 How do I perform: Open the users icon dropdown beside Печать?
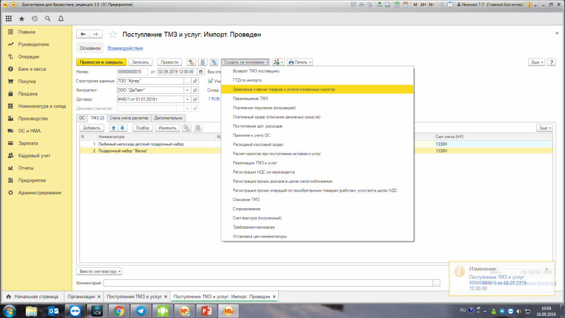pyautogui.click(x=278, y=62)
